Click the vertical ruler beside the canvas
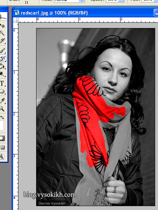Image resolution: width=158 pixels, height=210 pixels. pyautogui.click(x=16, y=116)
